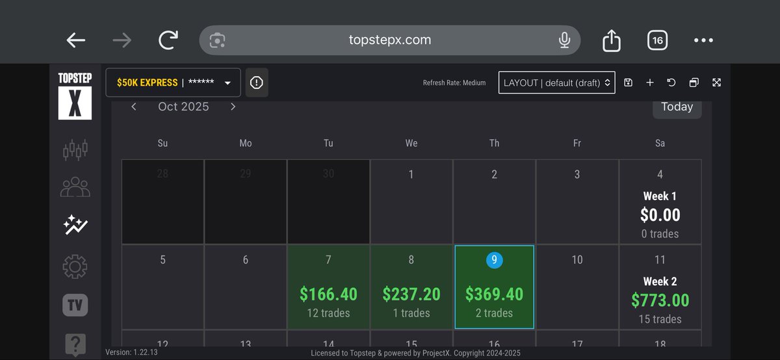This screenshot has height=360, width=780.
Task: Select October 7 cell showing $166.40
Action: click(x=328, y=287)
